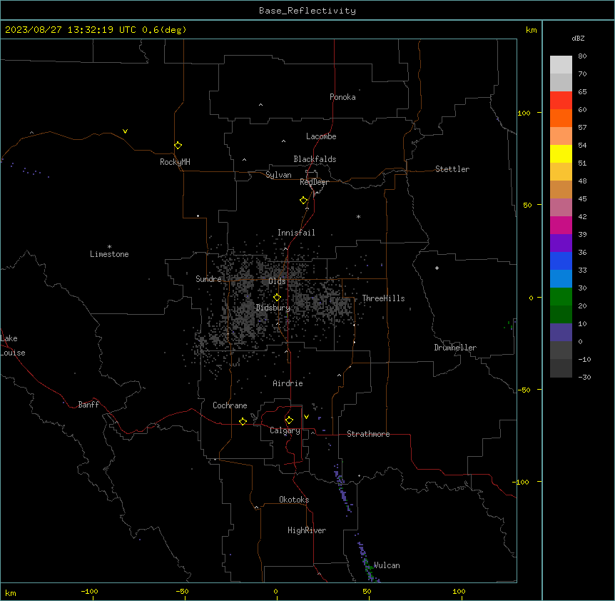Choose the top light grey swatch below 80
Viewport: 615px width, 601px height.
pyautogui.click(x=561, y=65)
